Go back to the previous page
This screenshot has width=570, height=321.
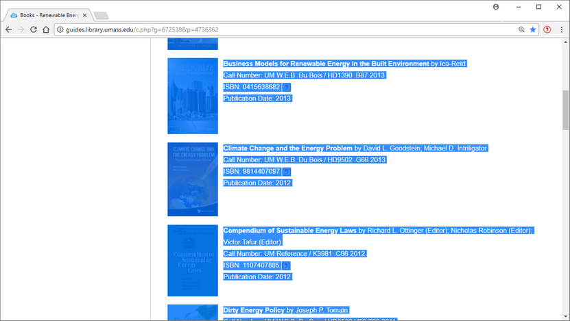[9, 29]
